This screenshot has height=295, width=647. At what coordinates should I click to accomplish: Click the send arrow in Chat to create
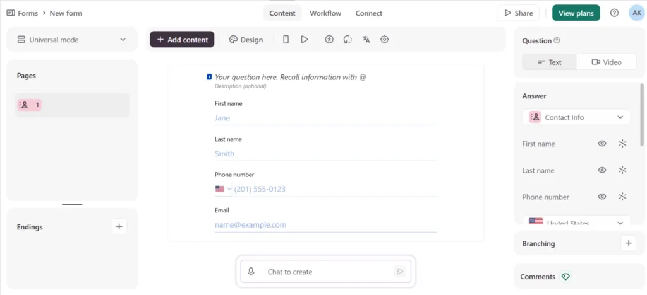tap(399, 272)
